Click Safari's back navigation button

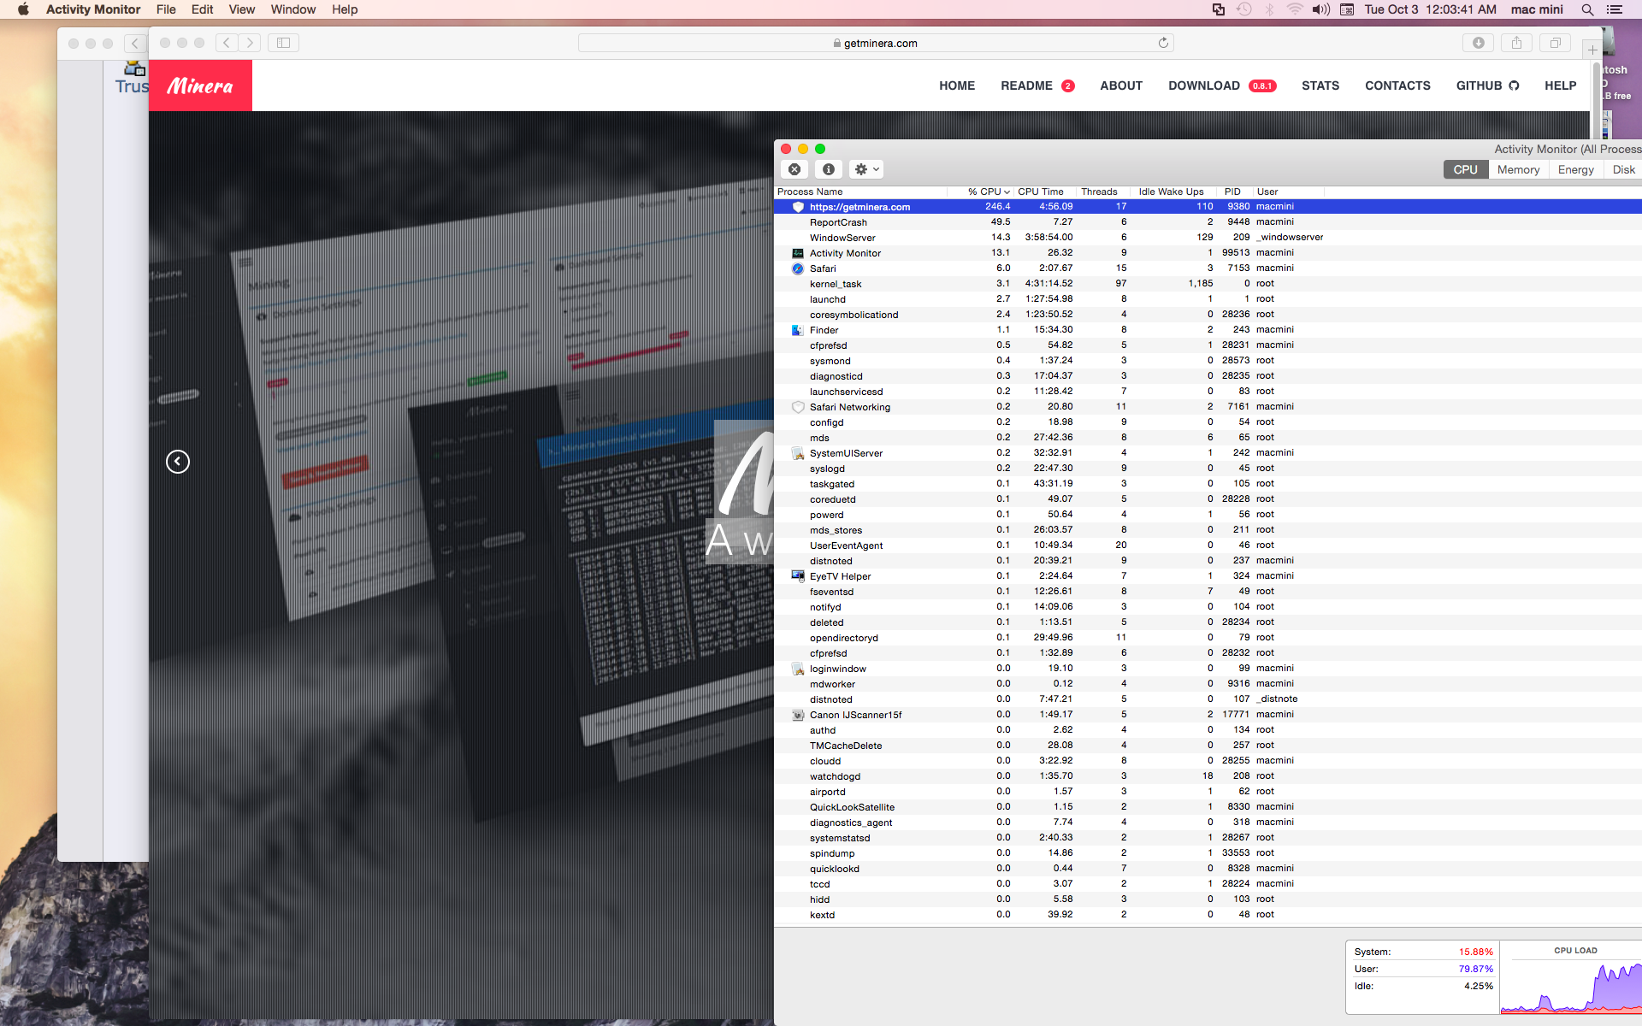pyautogui.click(x=227, y=43)
